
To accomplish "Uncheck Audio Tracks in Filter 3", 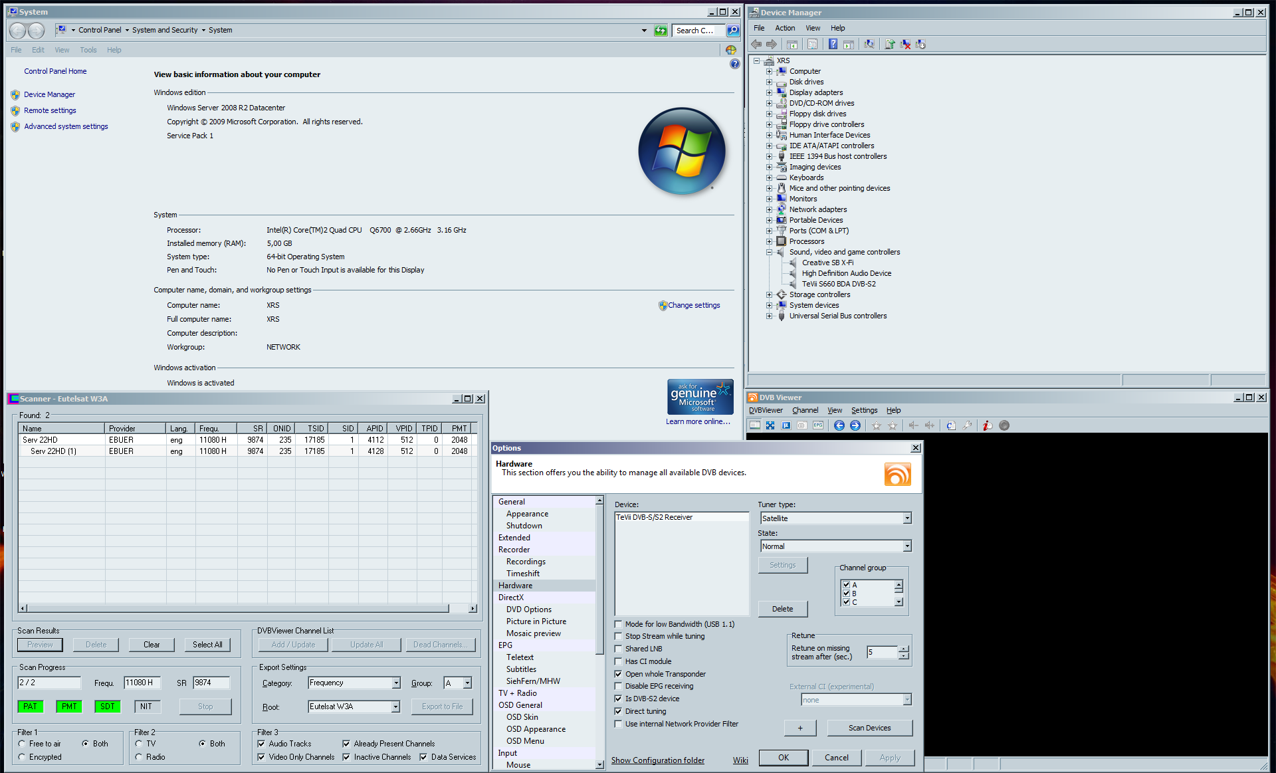I will click(x=261, y=744).
